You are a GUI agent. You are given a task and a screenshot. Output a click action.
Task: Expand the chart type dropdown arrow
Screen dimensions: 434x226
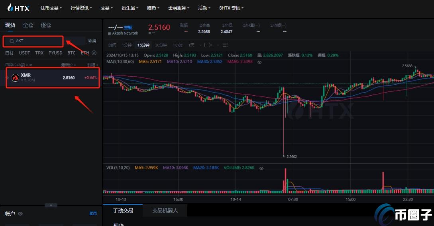[x=218, y=45]
